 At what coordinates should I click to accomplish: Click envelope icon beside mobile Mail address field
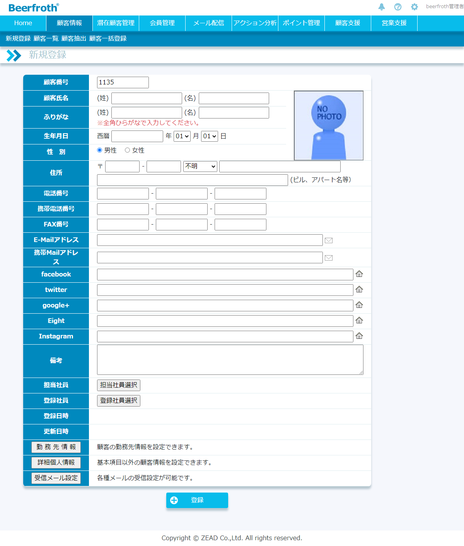click(329, 258)
